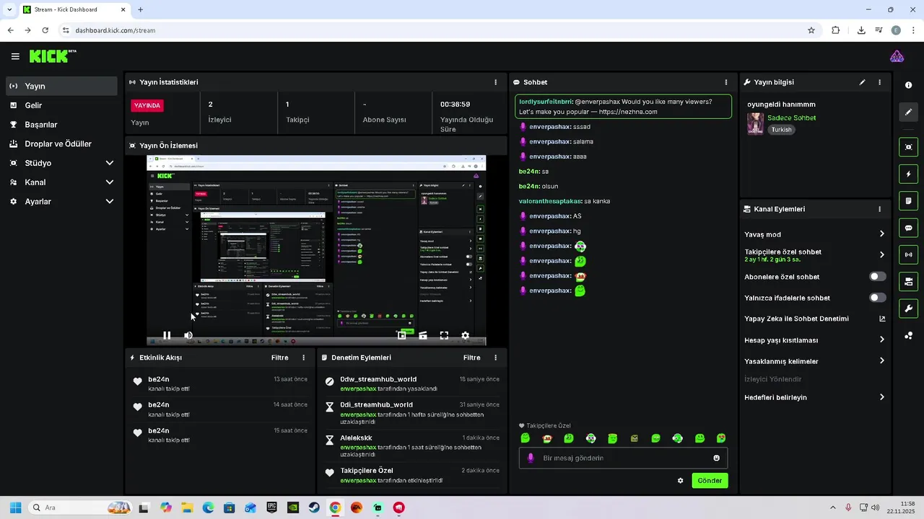The image size is (924, 519).
Task: Open Etkinlik Akışı panel options menu
Action: (303, 358)
